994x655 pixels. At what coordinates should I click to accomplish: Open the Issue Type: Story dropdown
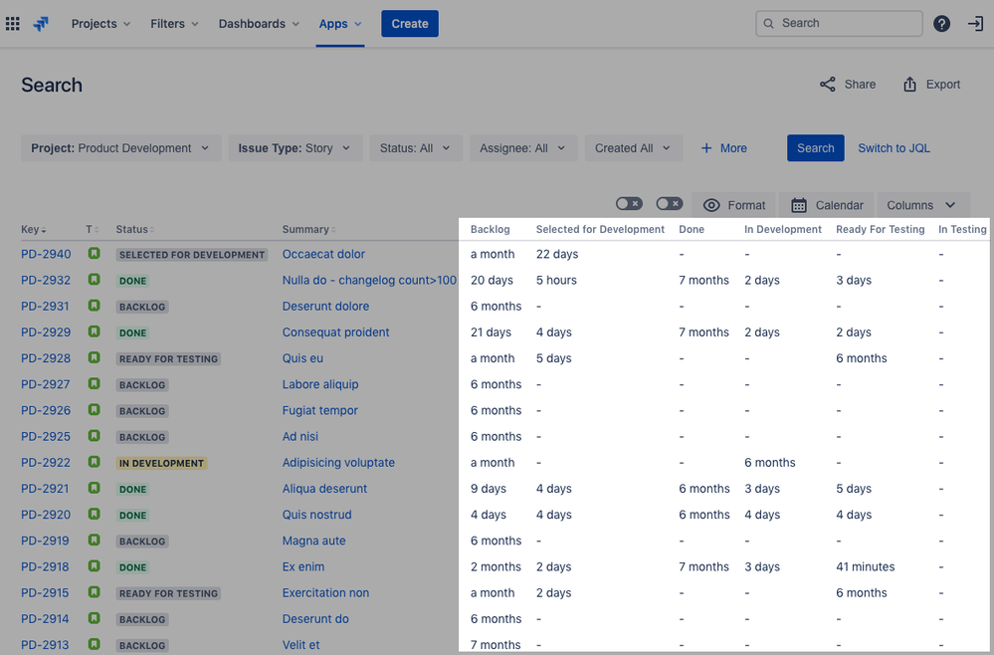pos(296,147)
